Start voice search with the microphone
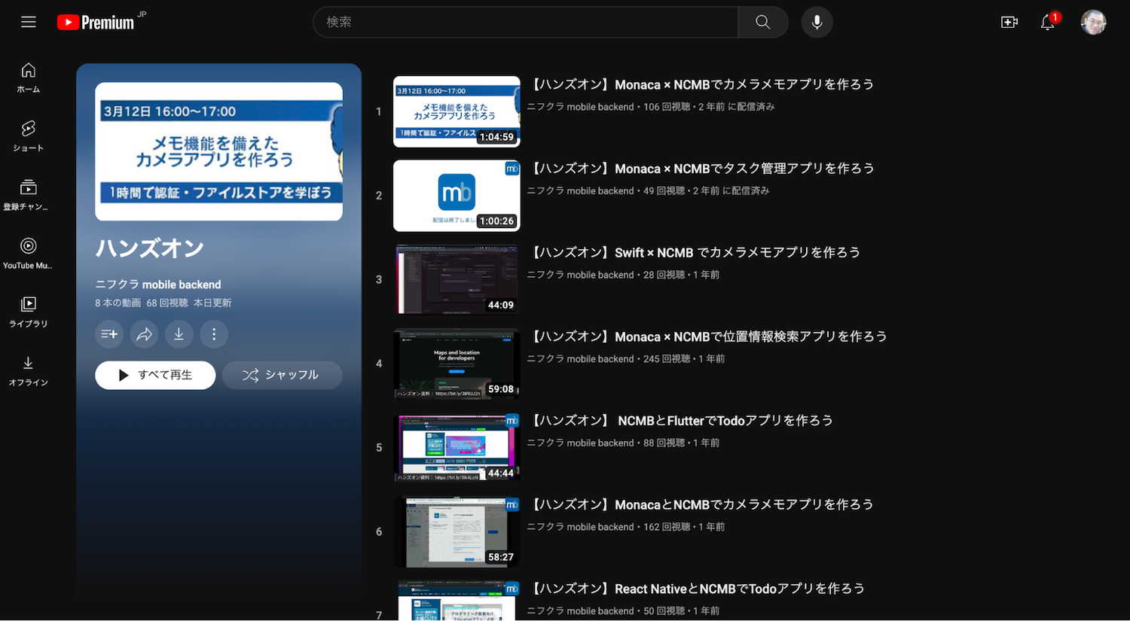The image size is (1130, 621). coord(817,22)
